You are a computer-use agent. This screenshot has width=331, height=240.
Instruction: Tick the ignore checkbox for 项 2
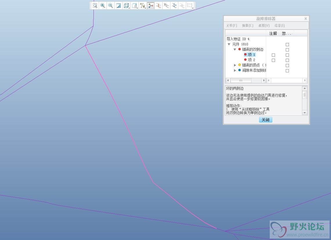pos(287,60)
